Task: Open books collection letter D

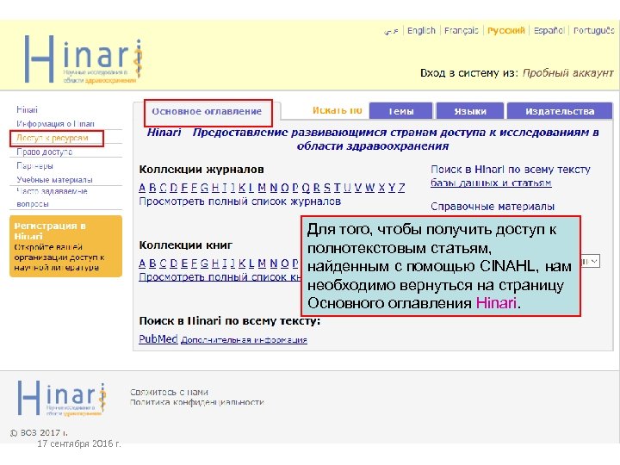Action: pos(174,263)
